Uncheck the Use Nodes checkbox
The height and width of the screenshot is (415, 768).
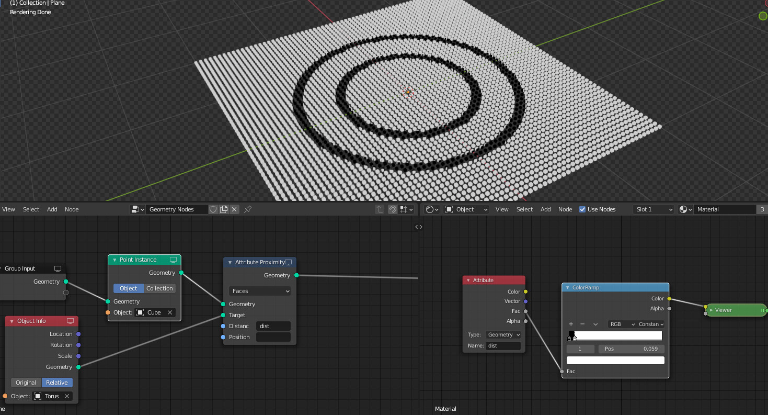coord(582,209)
